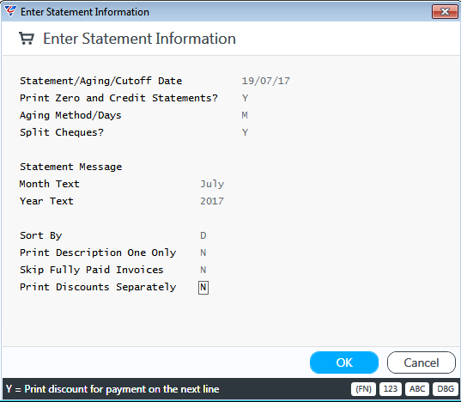Select the Split Cheques Y value
Viewport: 461px width, 402px height.
click(245, 132)
